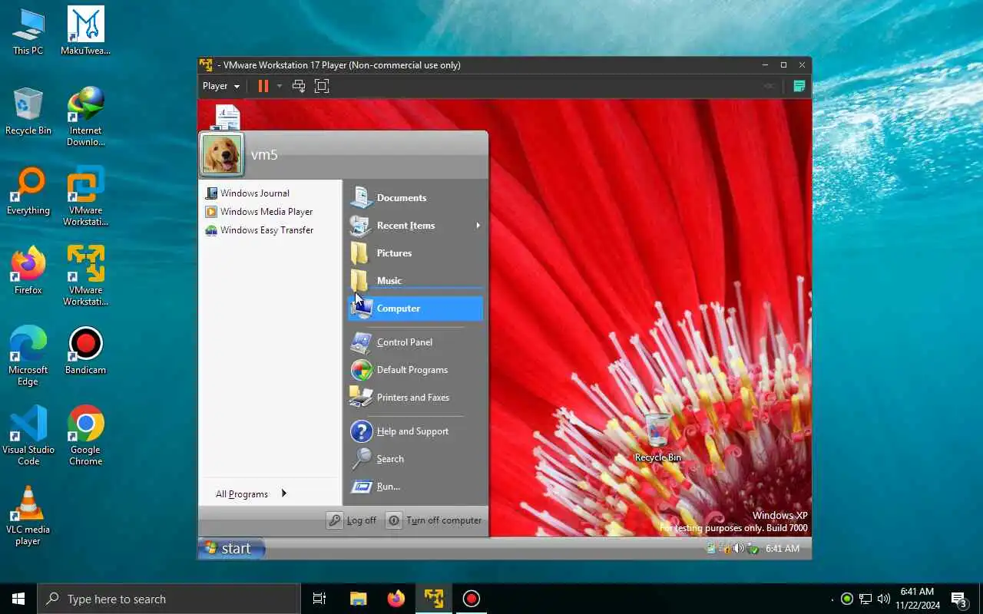The width and height of the screenshot is (983, 614).
Task: Select Bandicam desktop icon
Action: click(x=86, y=352)
